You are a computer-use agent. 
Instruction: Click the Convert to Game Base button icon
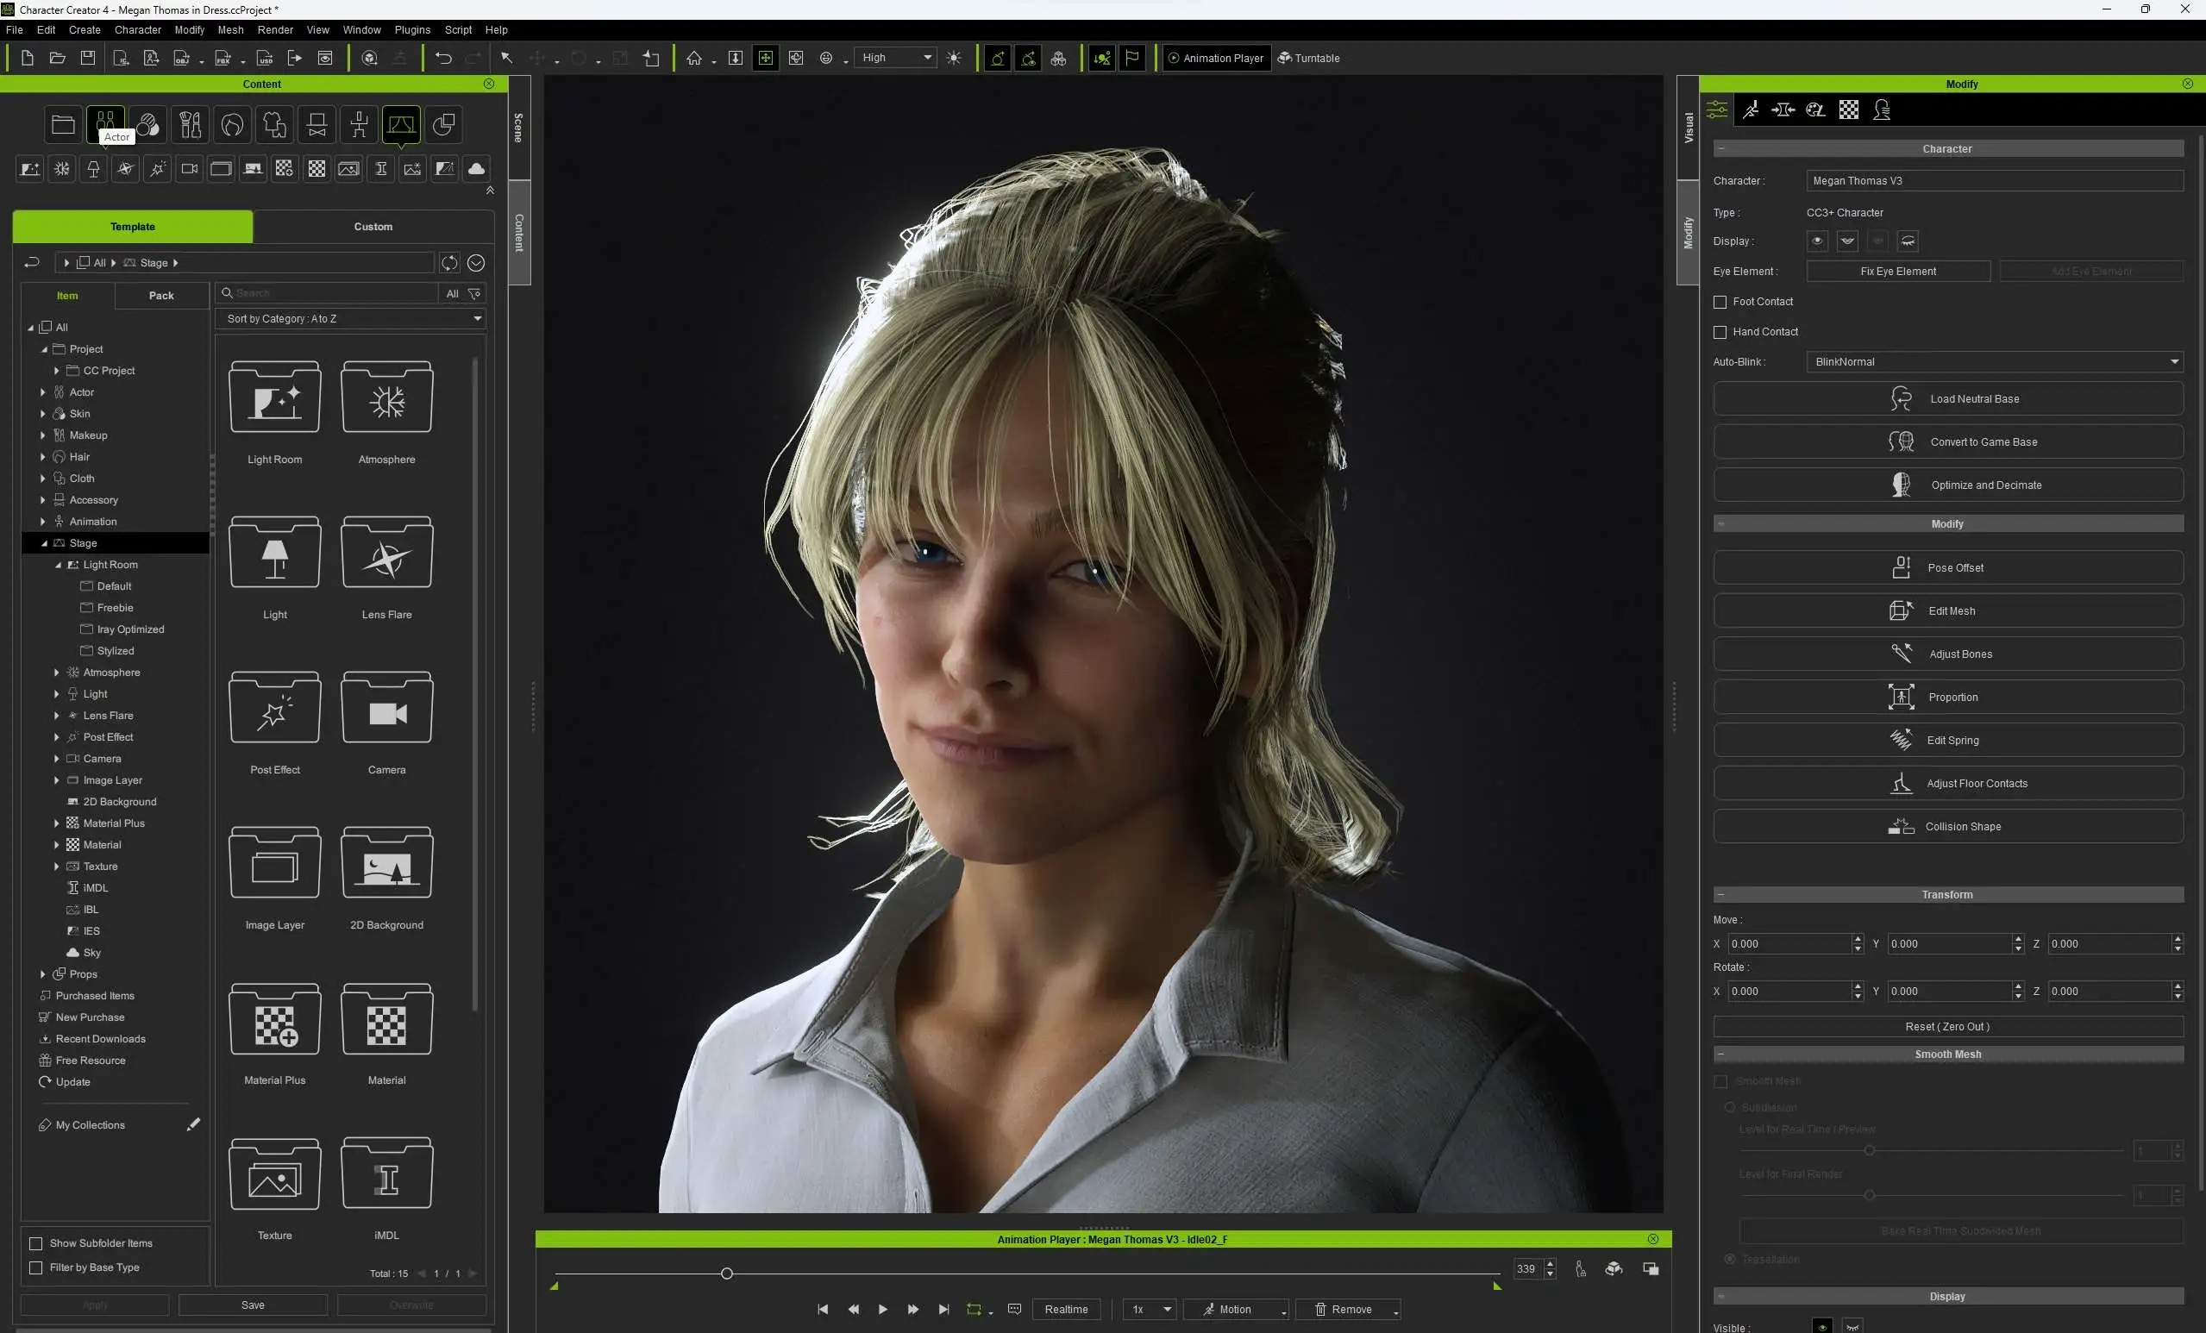point(1902,441)
